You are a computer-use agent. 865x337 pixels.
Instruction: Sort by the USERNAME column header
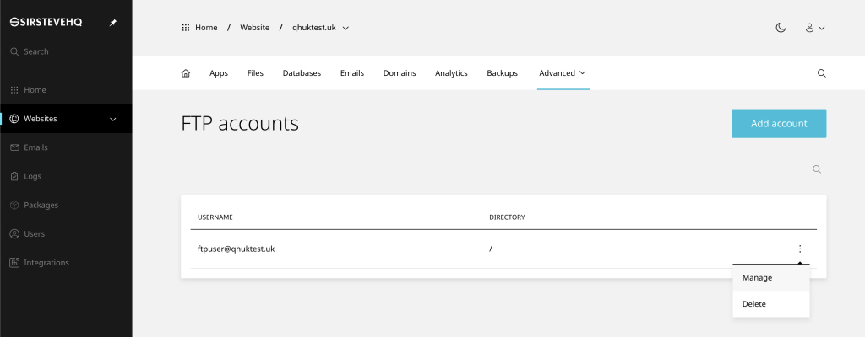215,217
